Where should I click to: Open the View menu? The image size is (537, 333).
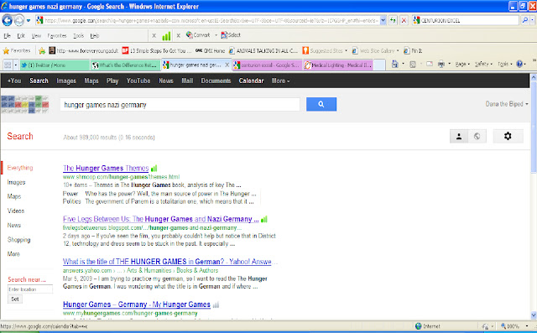(x=36, y=35)
